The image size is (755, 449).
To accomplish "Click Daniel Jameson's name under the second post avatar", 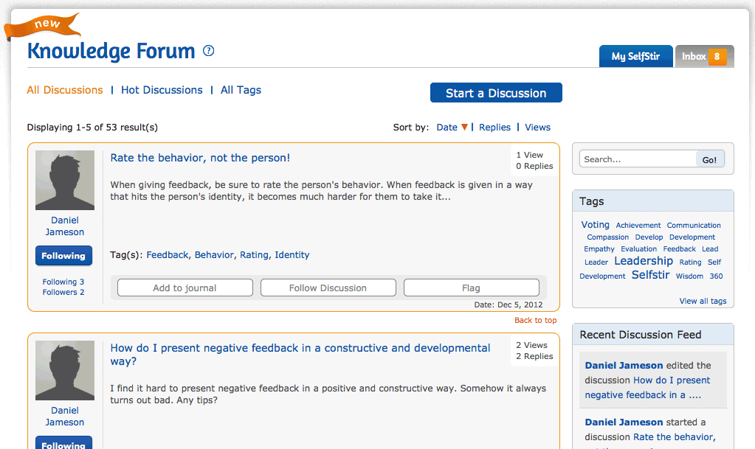I will [65, 416].
